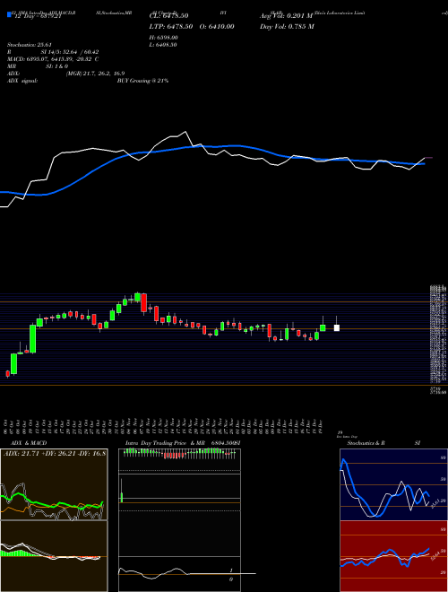
Task: Select the 'Stochastics: 23.61' reading
Action: tap(30, 45)
